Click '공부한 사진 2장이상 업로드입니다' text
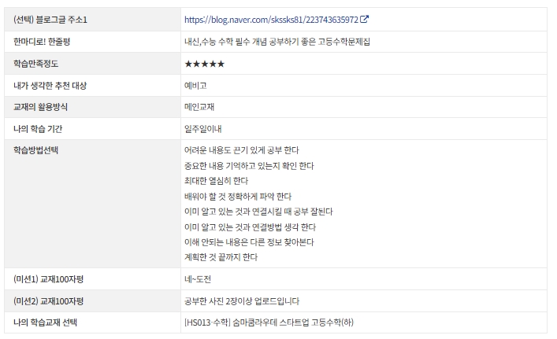Screen dimensions: 557x339 click(x=241, y=301)
